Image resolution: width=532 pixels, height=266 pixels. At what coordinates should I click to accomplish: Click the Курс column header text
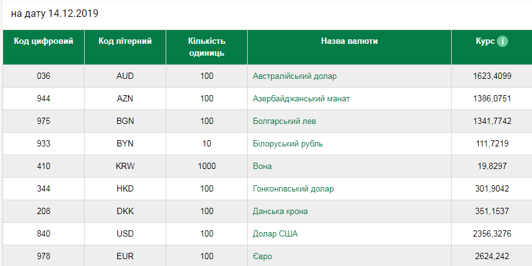click(485, 41)
